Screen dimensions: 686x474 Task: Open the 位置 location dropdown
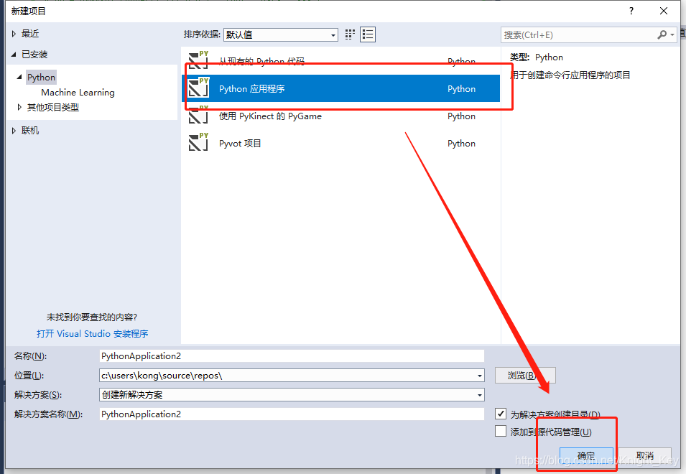(x=479, y=376)
